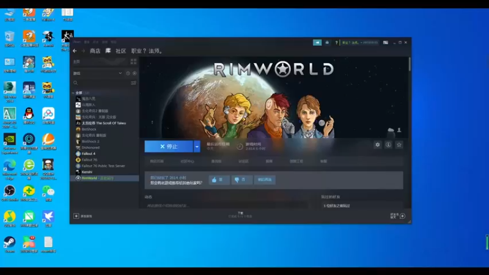Open the notifications icon in title bar
This screenshot has height=275, width=489.
click(x=327, y=42)
